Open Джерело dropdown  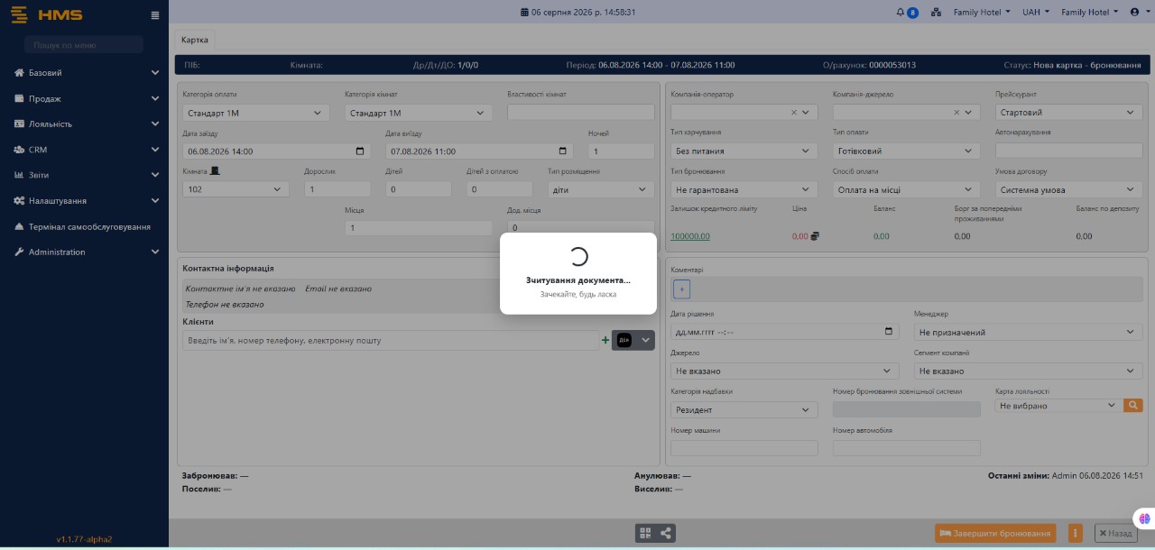[785, 371]
